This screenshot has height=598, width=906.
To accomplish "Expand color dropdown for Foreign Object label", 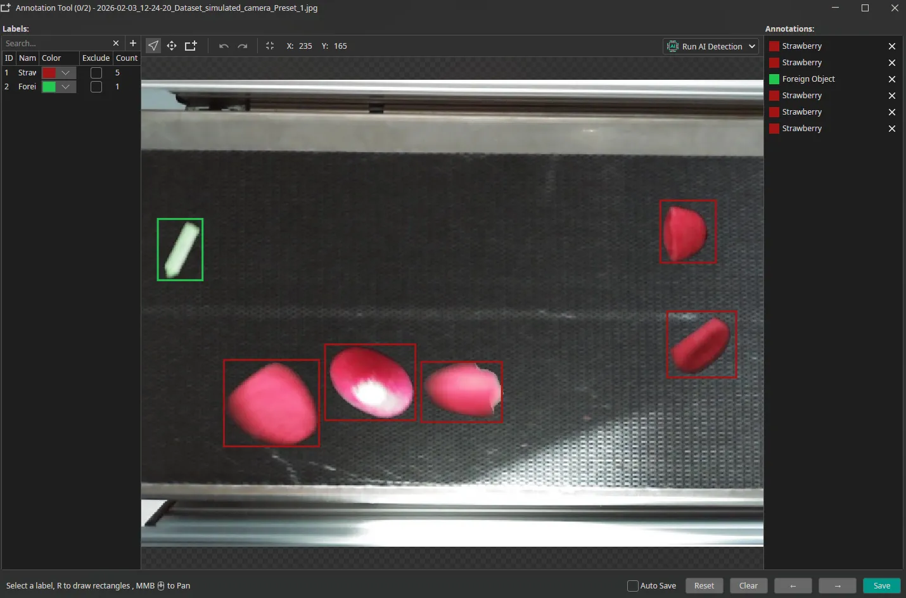I will coord(66,87).
